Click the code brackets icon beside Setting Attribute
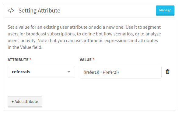This screenshot has height=113, width=179. pos(11,10)
